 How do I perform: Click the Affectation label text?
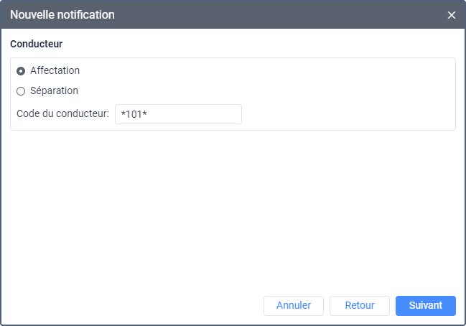55,71
